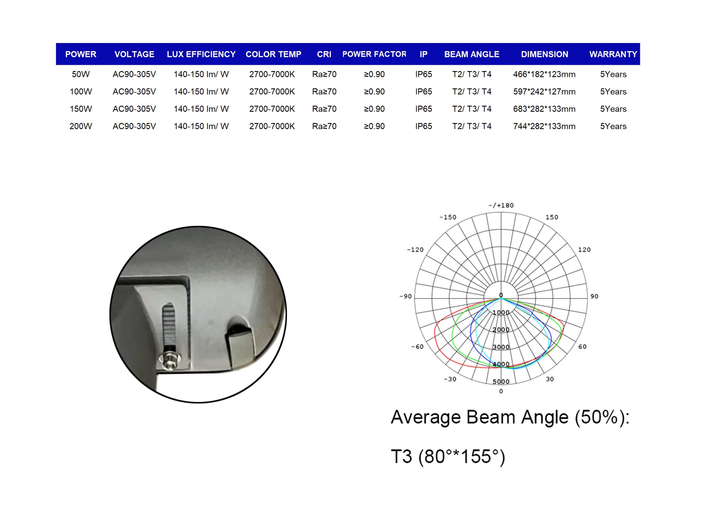Viewport: 716px width, 521px height.
Task: Click the T3 (80°*155°) text
Action: point(448,457)
